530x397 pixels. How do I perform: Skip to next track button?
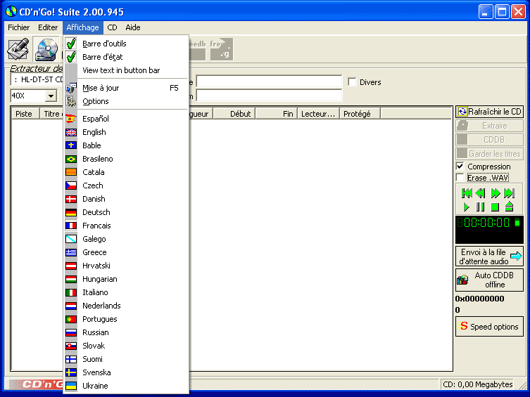[x=509, y=193]
